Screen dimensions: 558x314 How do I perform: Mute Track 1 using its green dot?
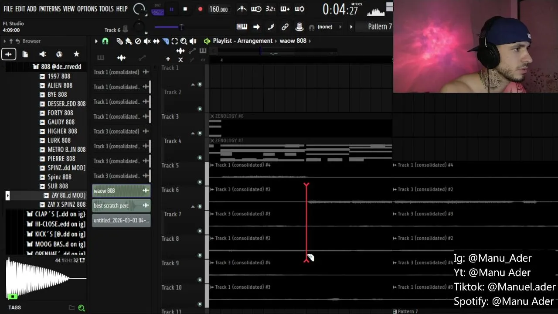coord(200,84)
